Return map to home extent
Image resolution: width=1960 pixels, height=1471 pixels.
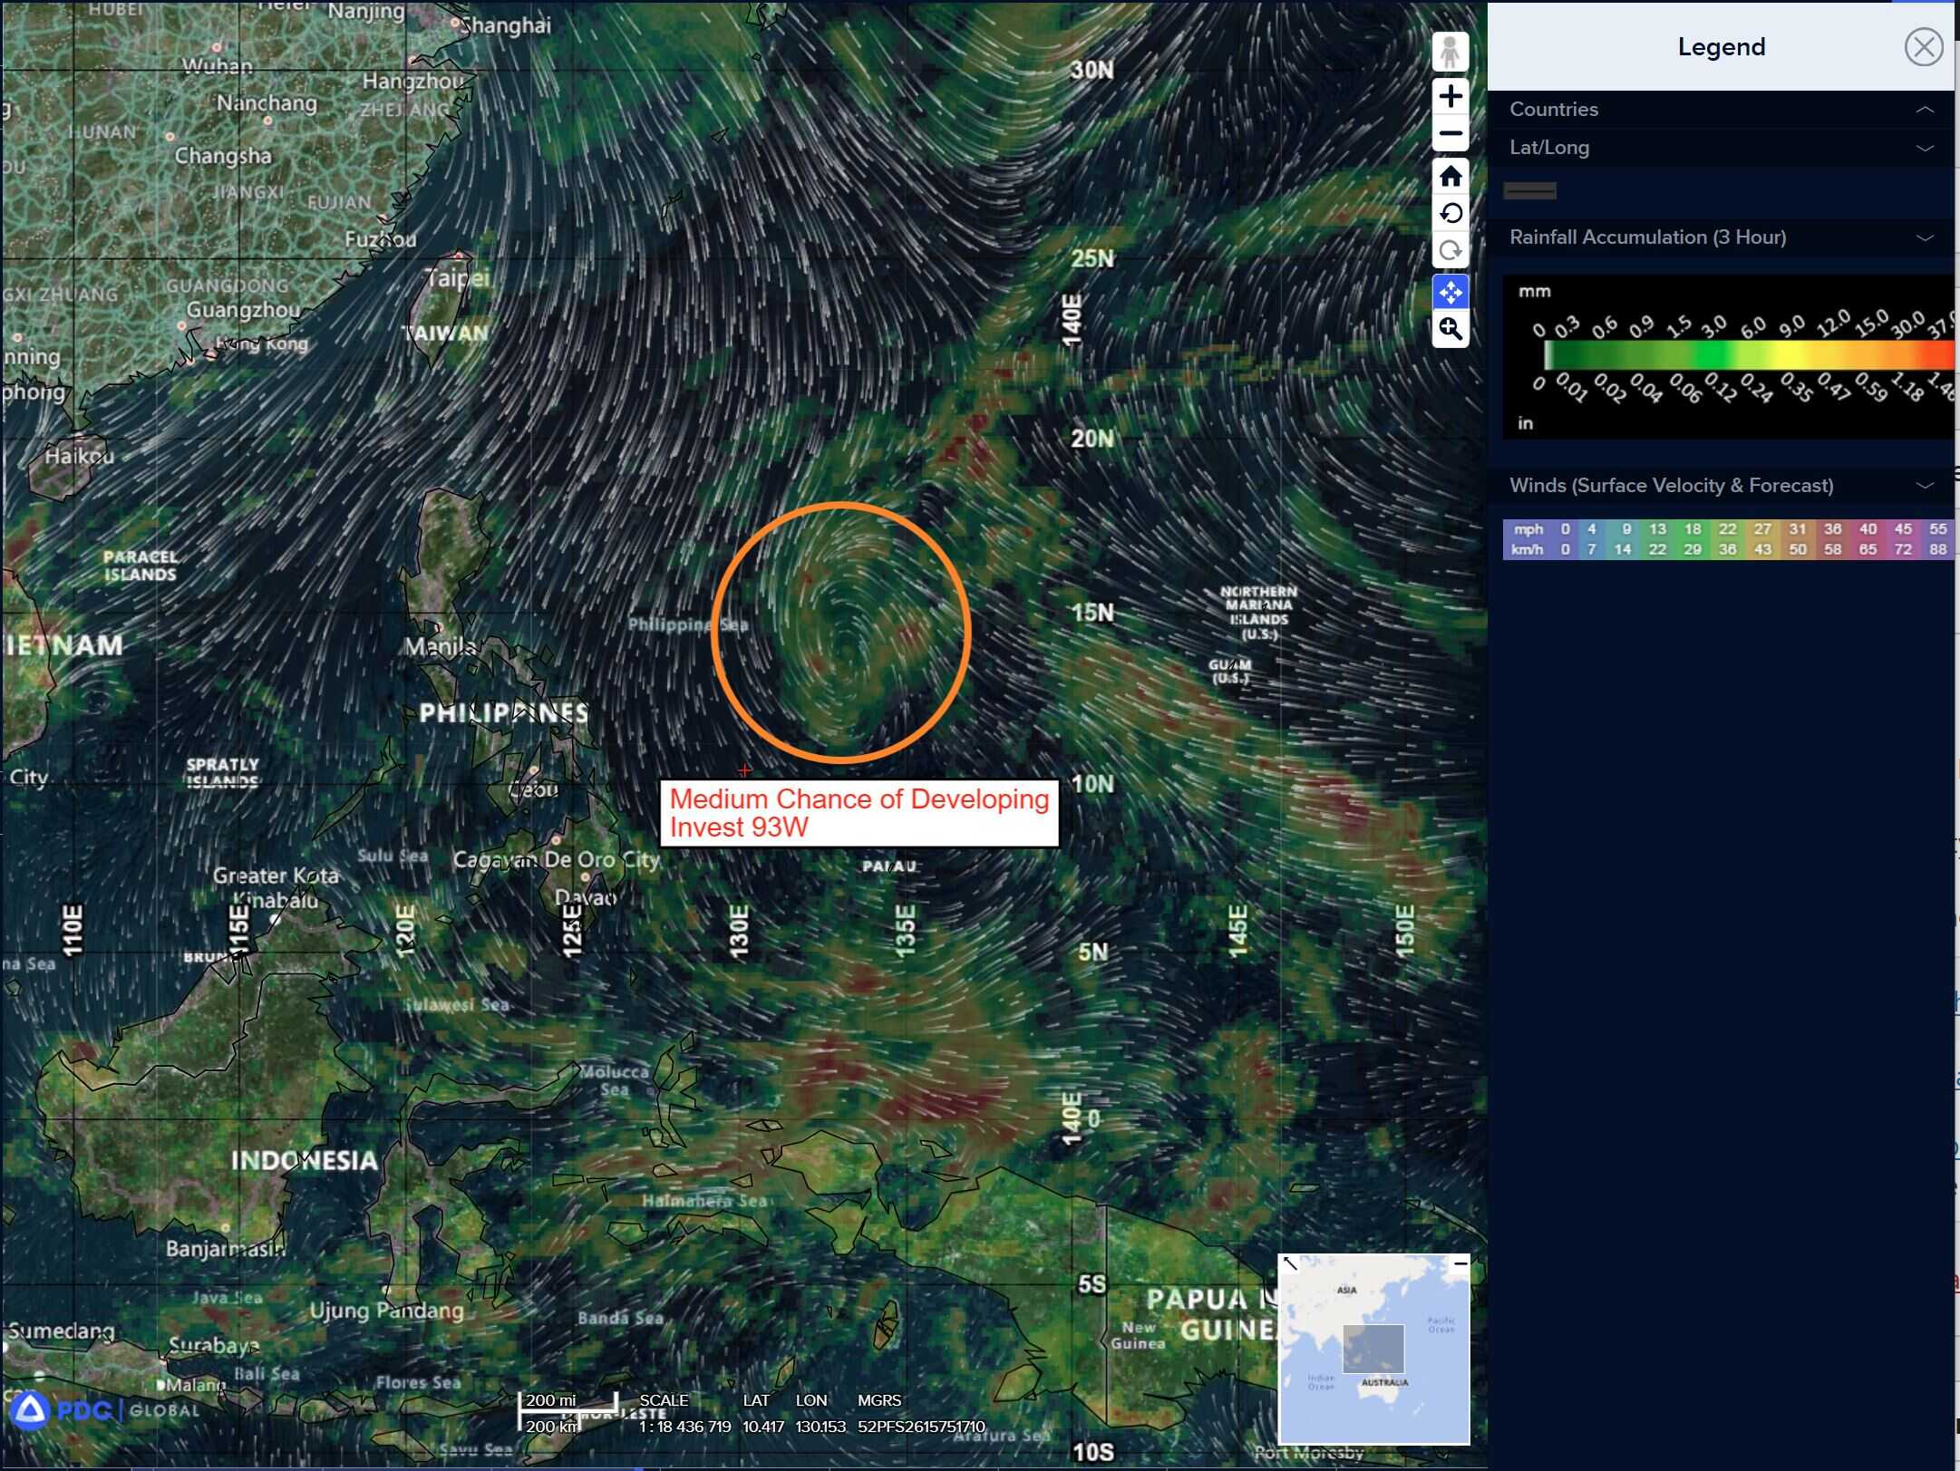click(1450, 176)
